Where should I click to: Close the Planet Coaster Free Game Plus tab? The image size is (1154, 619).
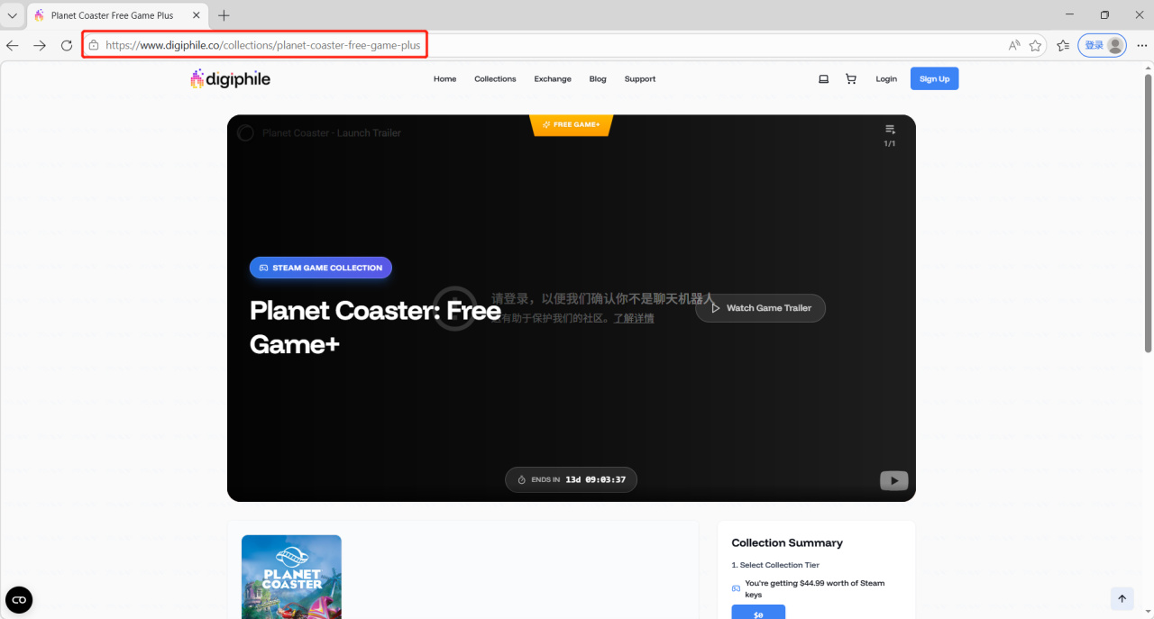[x=197, y=15]
